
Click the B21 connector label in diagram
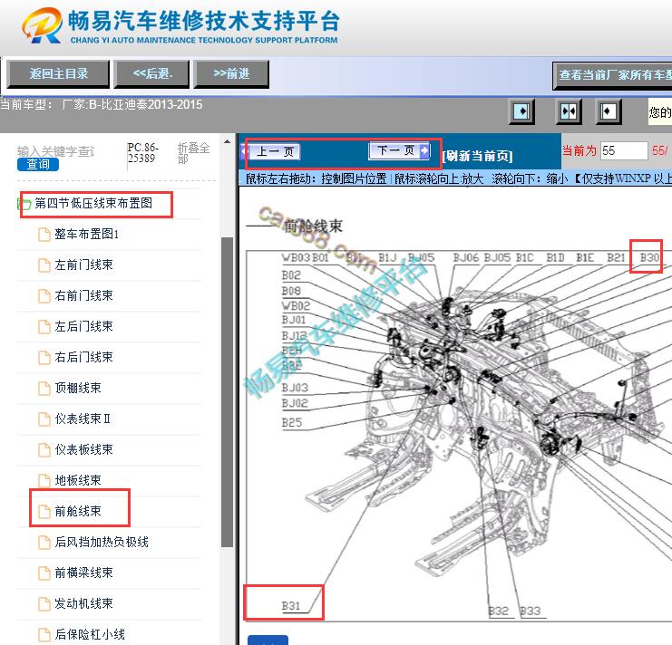coord(616,257)
